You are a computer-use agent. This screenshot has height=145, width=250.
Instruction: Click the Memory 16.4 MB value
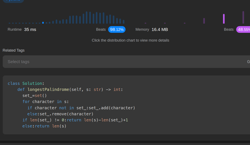160,29
